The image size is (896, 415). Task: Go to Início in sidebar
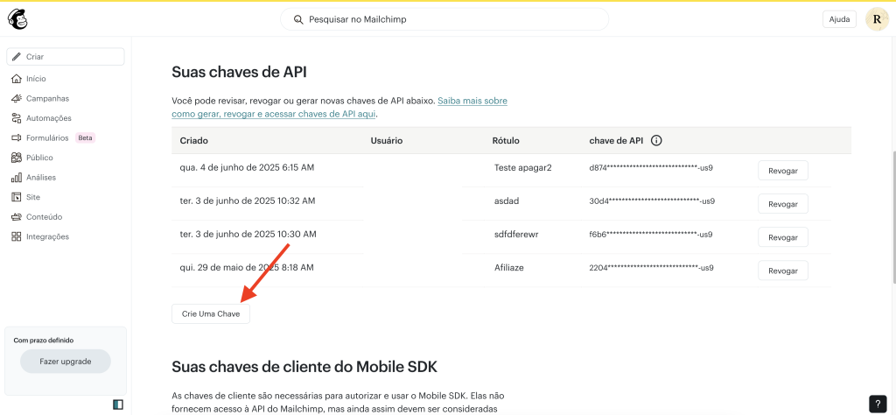pos(36,79)
